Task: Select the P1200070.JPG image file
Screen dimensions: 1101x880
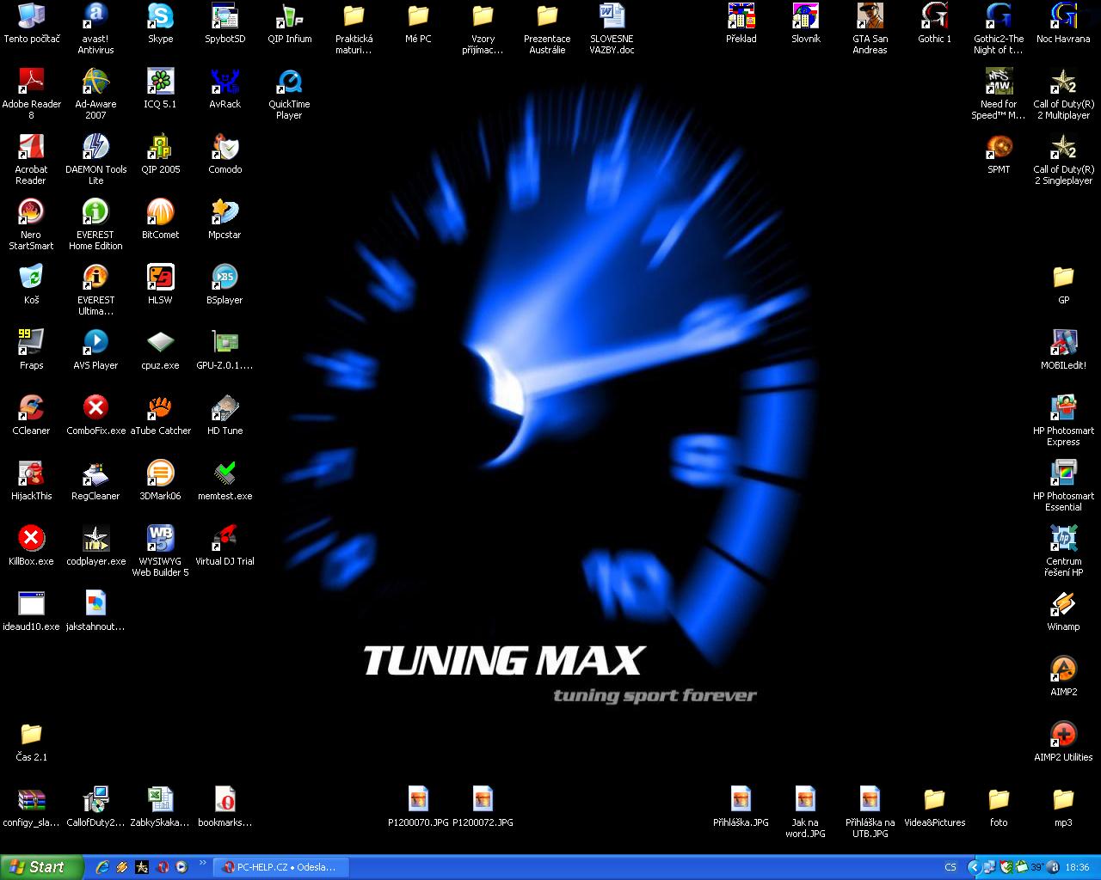Action: [418, 800]
